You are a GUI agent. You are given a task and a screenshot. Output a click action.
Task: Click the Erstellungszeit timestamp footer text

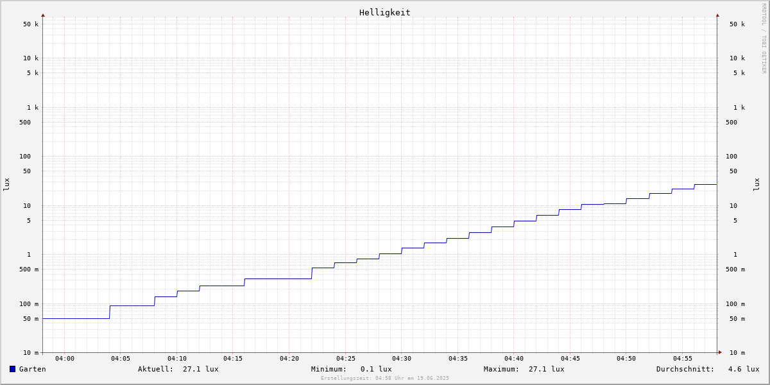click(x=385, y=378)
